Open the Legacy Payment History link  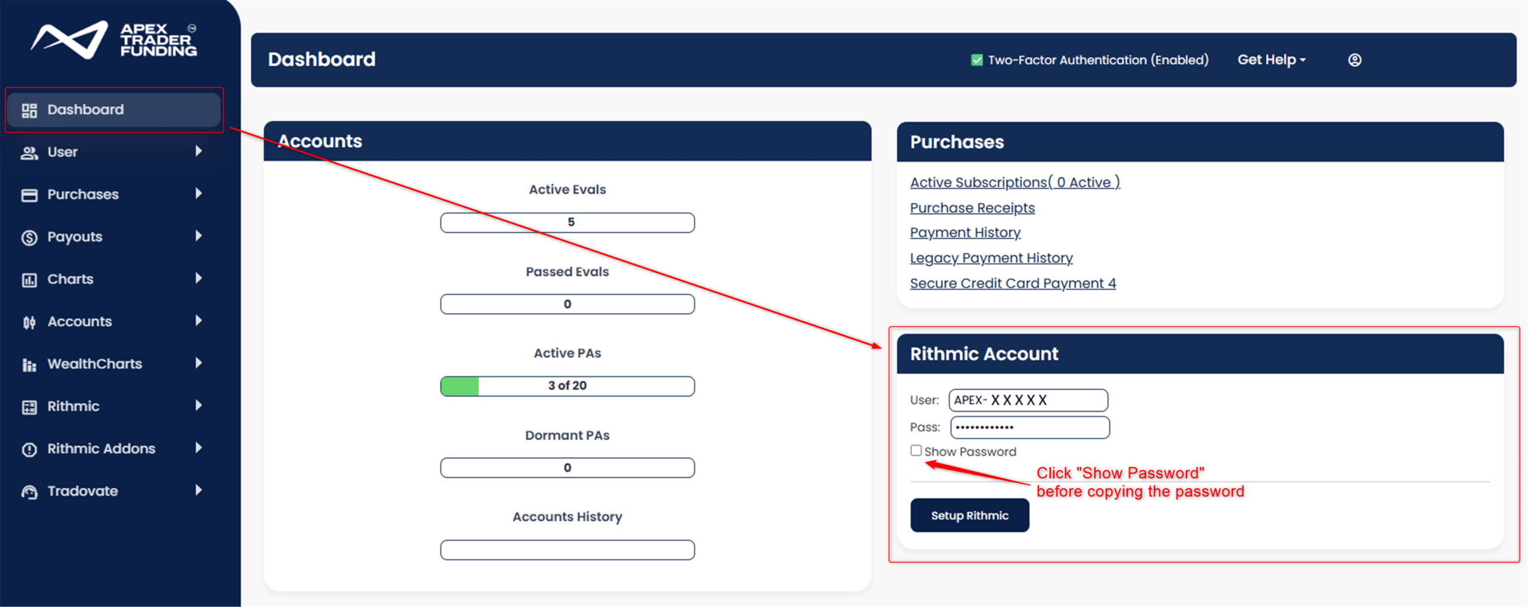991,258
